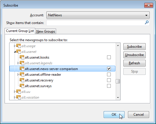Image resolution: width=156 pixels, height=124 pixels.
Task: Open the Account dropdown showing NetNews
Action: 98,15
